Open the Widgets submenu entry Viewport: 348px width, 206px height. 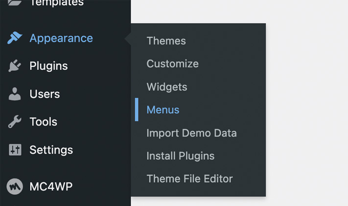pos(167,87)
